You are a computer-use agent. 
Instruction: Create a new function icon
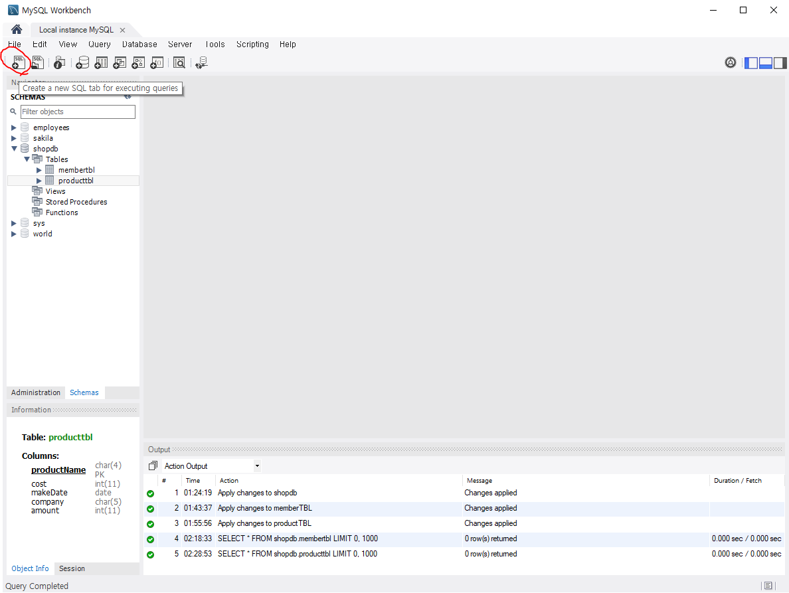coord(157,63)
